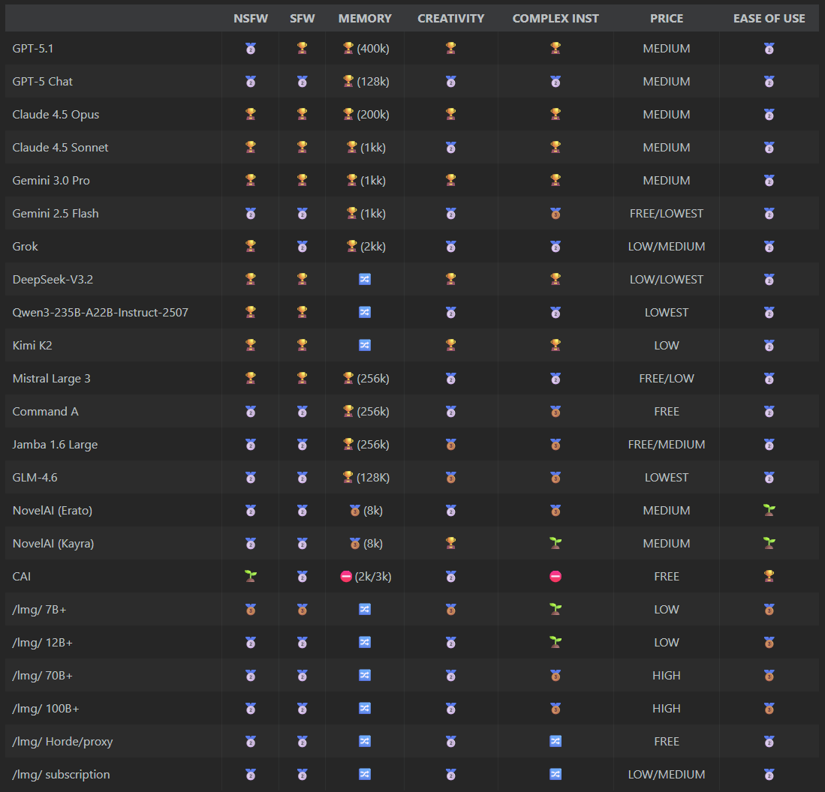Click the shuffle icon in /lmg/ Horde/proxy's Complex Inst cell
This screenshot has height=792, width=825.
click(x=556, y=741)
